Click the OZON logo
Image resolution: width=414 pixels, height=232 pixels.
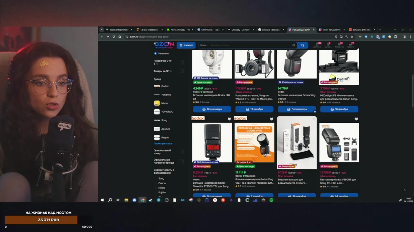point(164,45)
